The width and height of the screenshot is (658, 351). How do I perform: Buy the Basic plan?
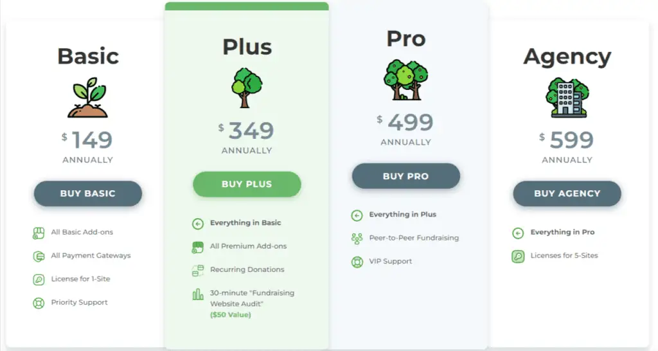click(x=87, y=194)
